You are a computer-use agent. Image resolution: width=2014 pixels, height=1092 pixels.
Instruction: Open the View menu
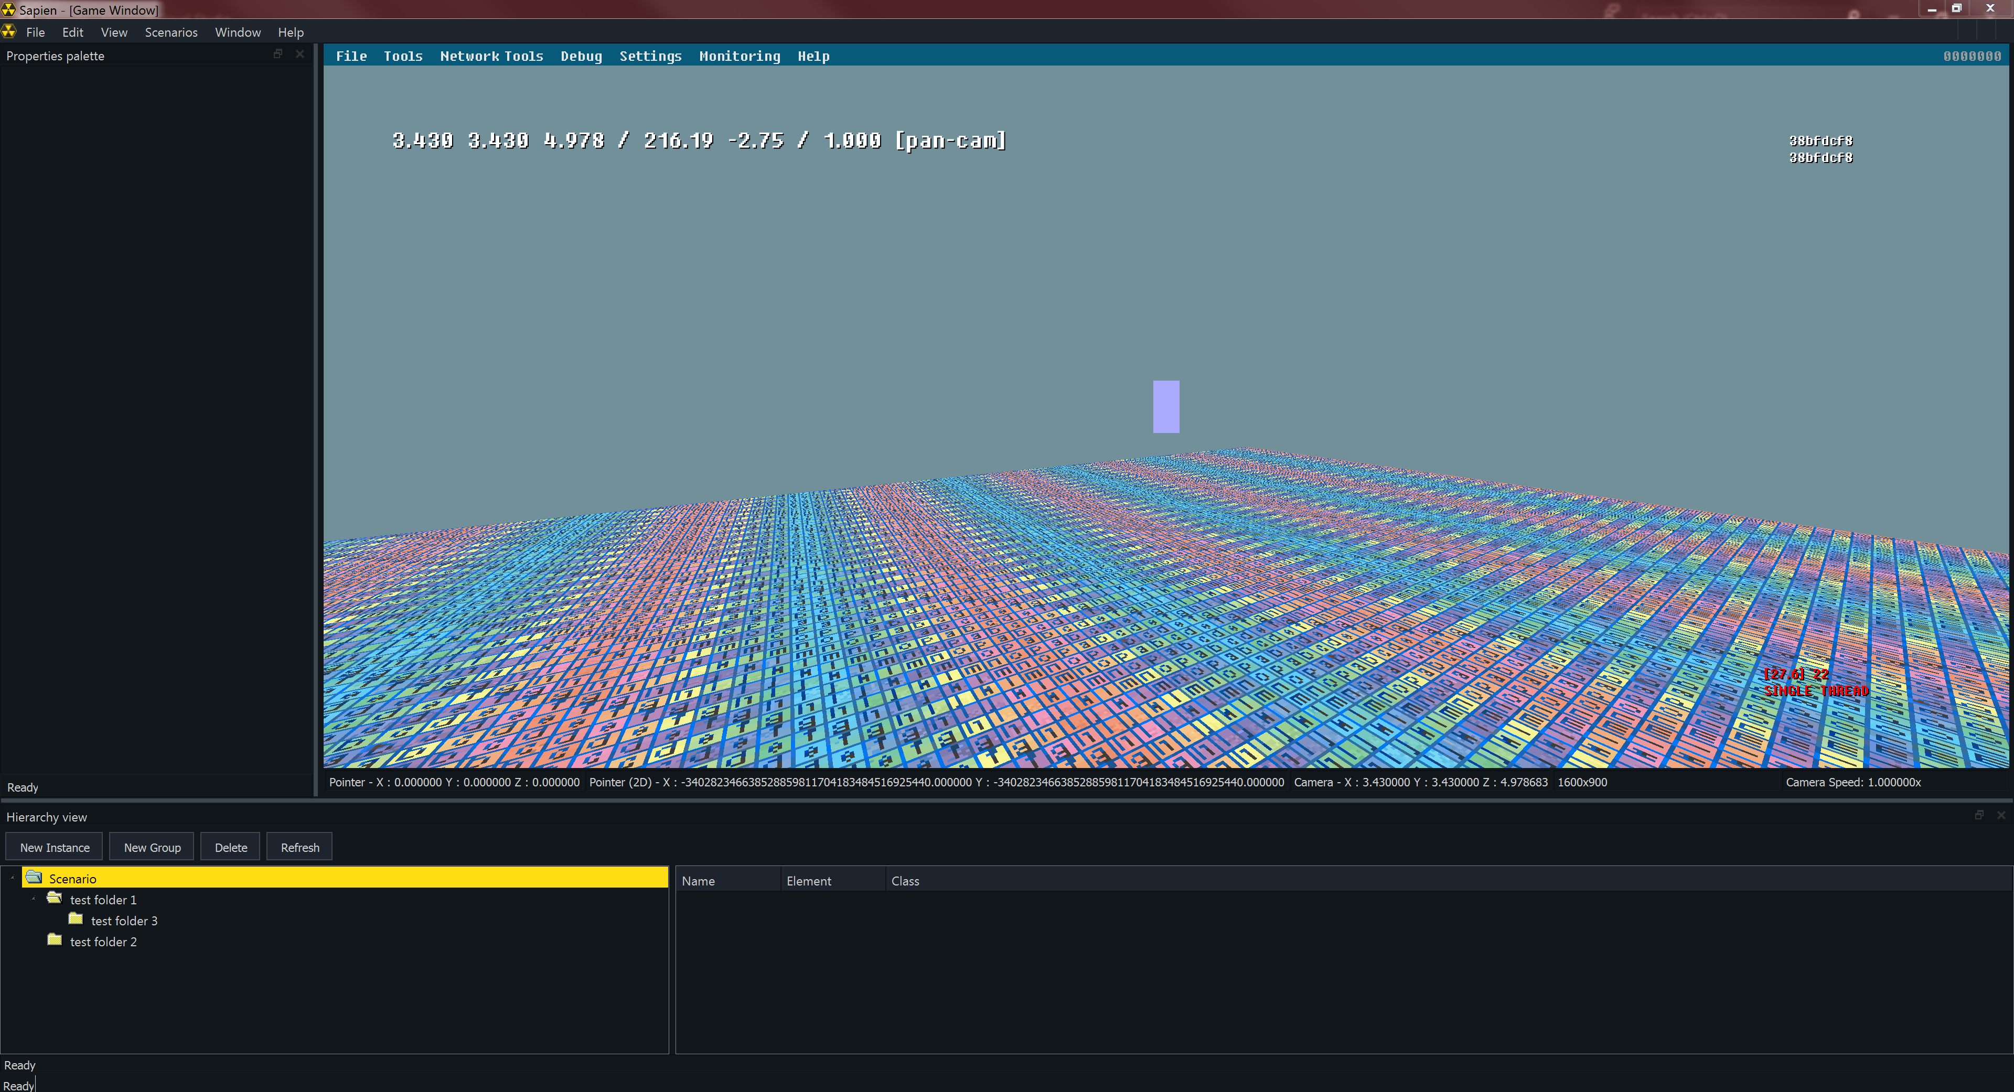pos(114,32)
